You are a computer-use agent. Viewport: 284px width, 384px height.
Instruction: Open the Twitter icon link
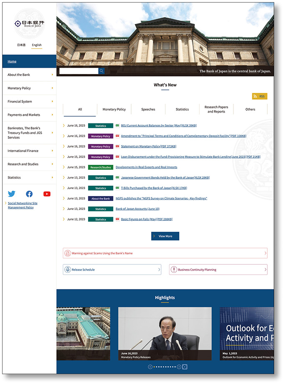click(12, 194)
